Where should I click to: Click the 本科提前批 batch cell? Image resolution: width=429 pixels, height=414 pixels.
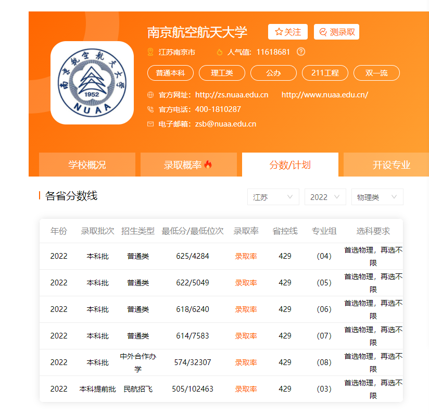[97, 389]
